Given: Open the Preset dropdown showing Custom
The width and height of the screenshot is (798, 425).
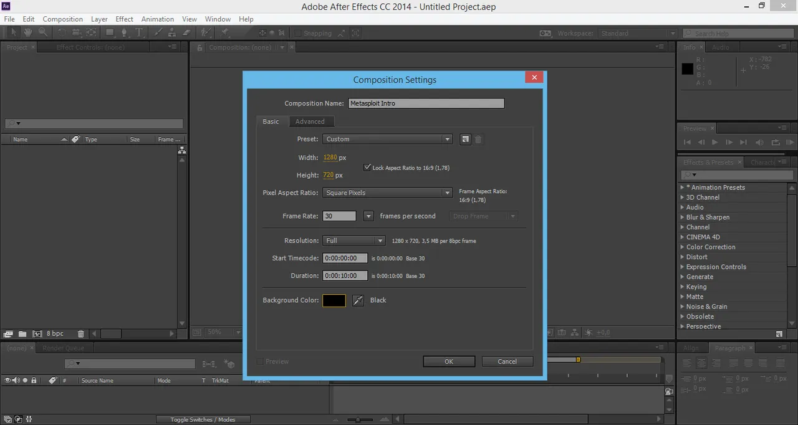Looking at the screenshot, I should (387, 139).
